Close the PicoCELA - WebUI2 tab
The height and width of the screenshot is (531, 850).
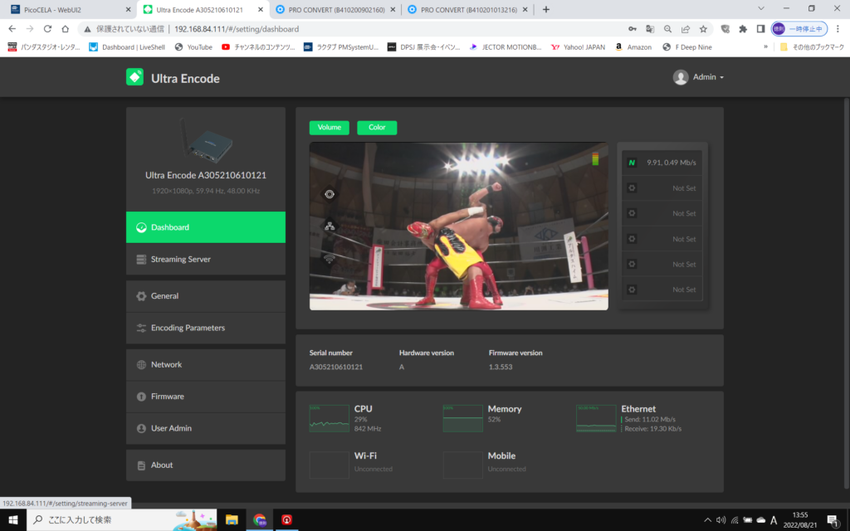pos(128,10)
